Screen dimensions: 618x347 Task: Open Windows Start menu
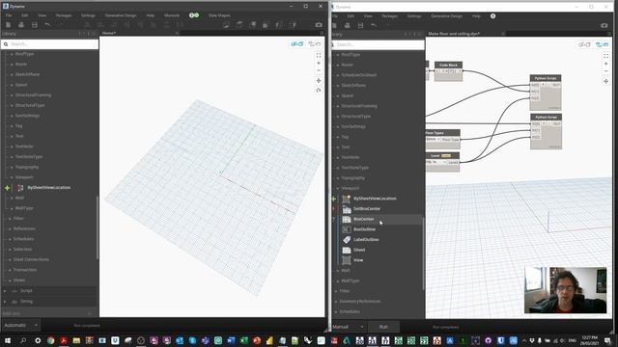coord(7,340)
